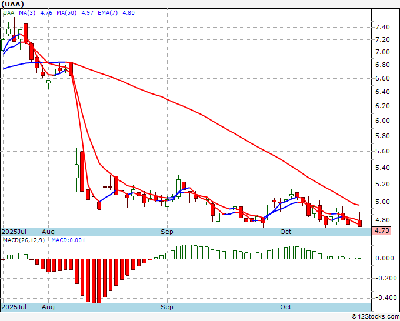Click the 5.00 price axis label
The image size is (400, 321).
(x=382, y=202)
